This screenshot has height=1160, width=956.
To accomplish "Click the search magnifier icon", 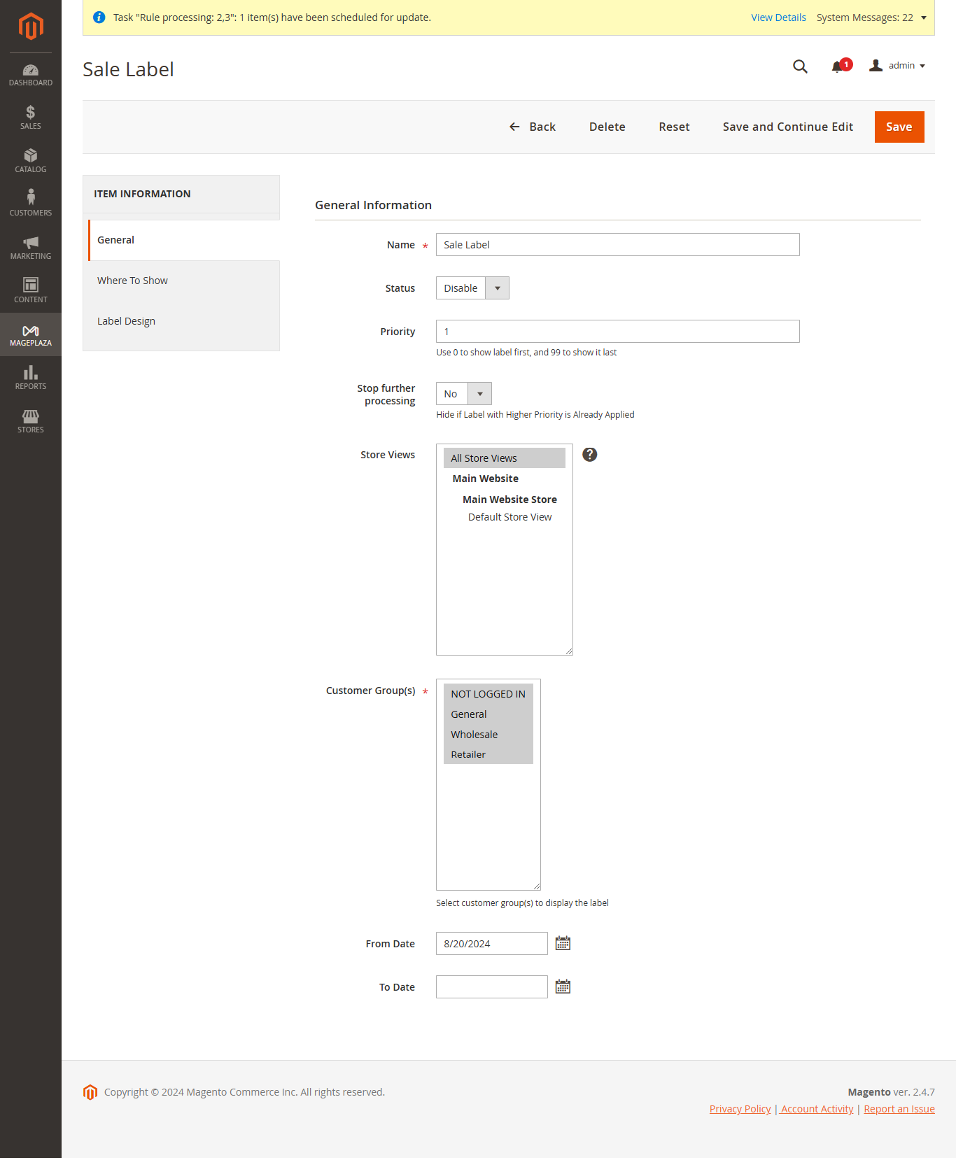I will [x=800, y=66].
